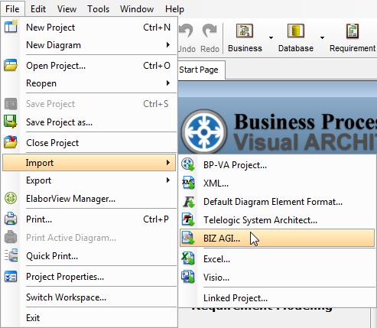Click the Telelogic System Architect icon
Image resolution: width=377 pixels, height=328 pixels.
(188, 219)
